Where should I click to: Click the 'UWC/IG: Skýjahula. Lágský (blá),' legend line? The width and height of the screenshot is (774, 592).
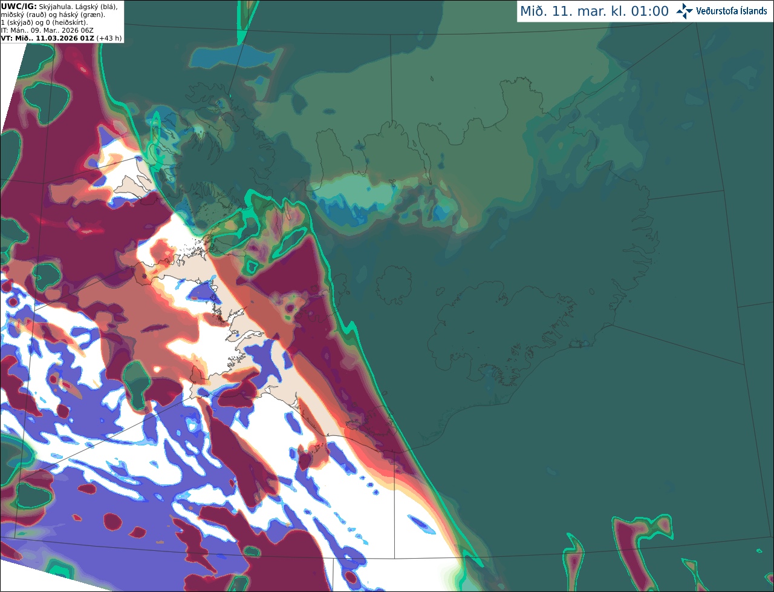[x=59, y=6]
